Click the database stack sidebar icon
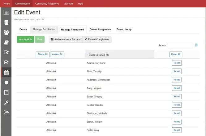 pos(6,23)
